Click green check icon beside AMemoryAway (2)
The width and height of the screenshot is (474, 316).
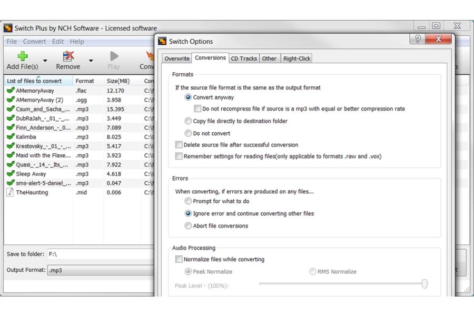coord(11,100)
